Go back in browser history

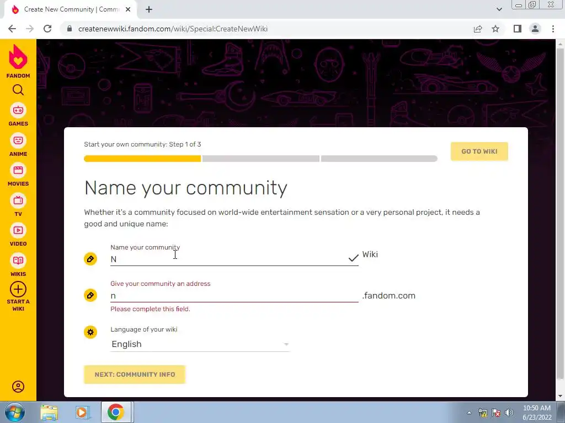pyautogui.click(x=12, y=29)
